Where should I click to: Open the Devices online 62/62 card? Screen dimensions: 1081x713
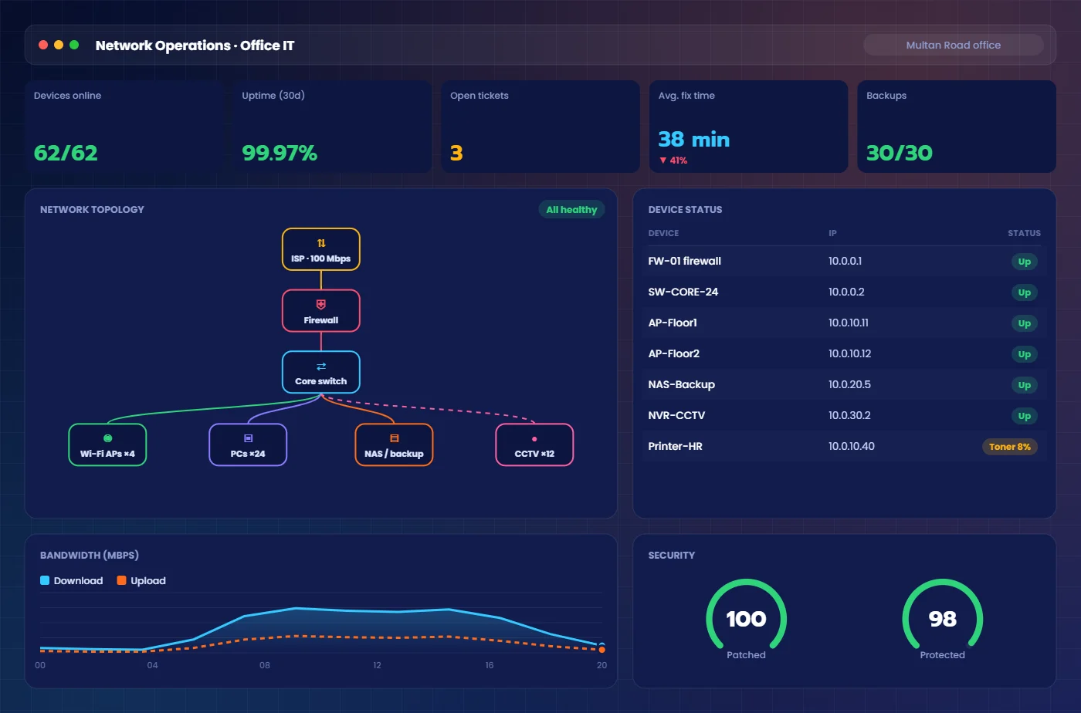(x=124, y=127)
